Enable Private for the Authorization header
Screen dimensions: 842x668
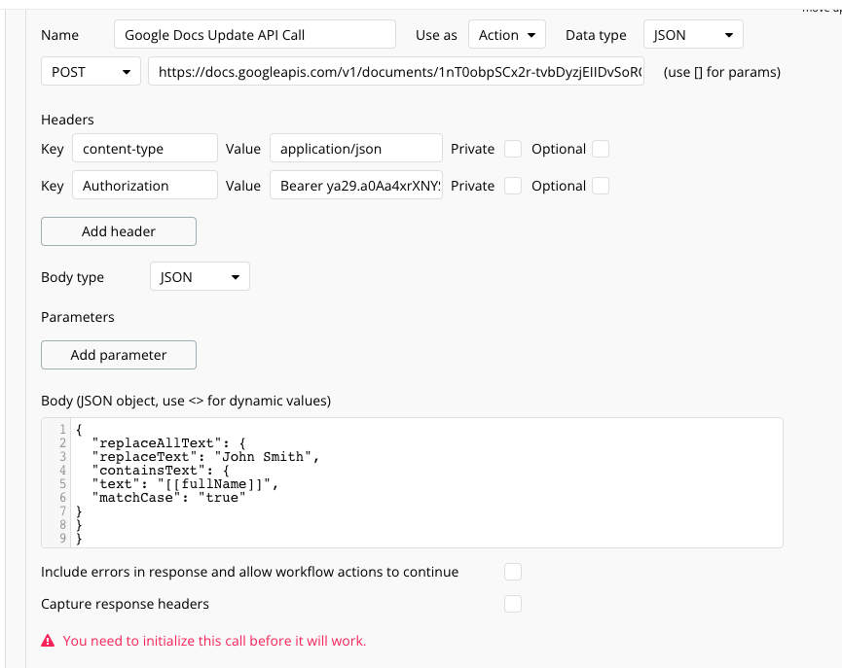(x=512, y=185)
